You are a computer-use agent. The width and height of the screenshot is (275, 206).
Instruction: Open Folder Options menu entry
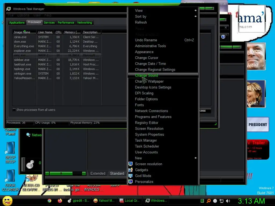click(x=163, y=99)
